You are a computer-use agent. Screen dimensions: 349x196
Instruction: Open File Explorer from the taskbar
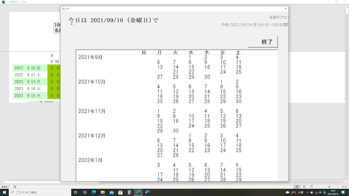[x=103, y=192]
